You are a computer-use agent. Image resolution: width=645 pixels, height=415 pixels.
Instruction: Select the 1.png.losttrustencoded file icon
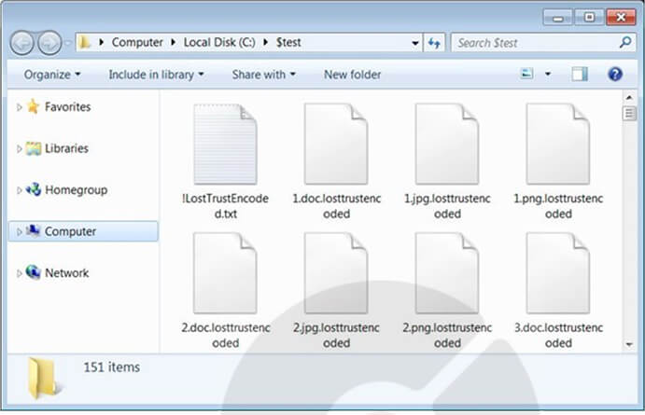558,145
